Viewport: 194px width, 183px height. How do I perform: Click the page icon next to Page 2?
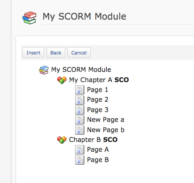click(80, 100)
